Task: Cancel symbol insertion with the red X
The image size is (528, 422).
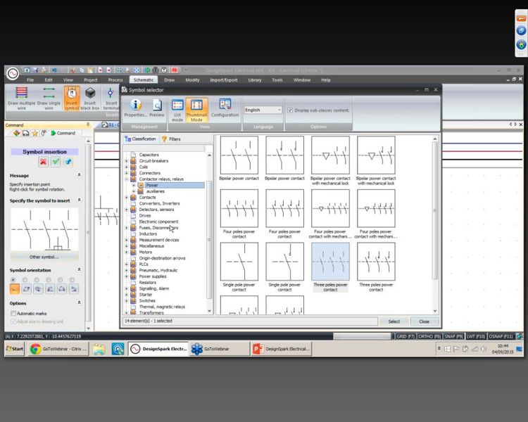Action: click(43, 162)
